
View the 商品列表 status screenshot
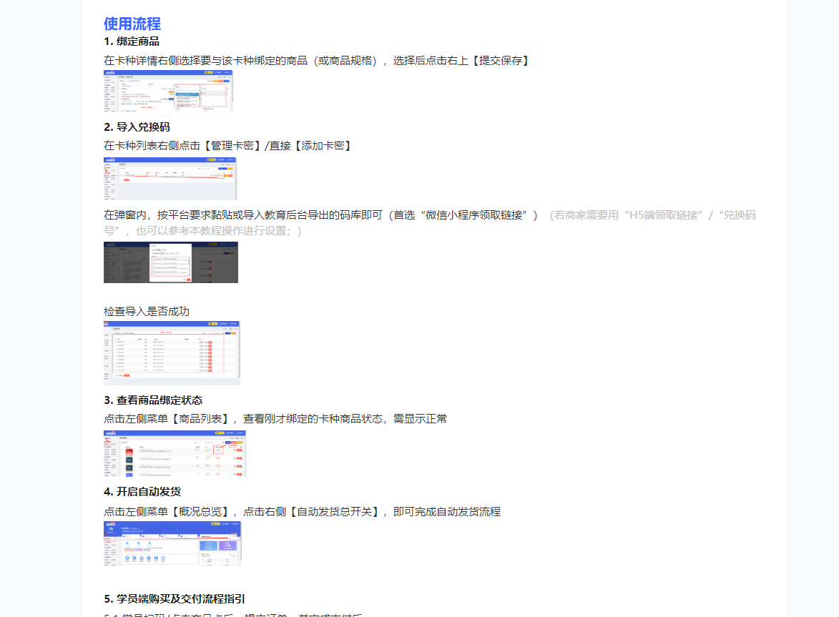click(x=175, y=453)
